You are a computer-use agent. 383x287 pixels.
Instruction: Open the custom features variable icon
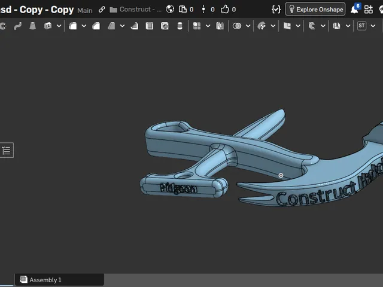pyautogui.click(x=276, y=10)
